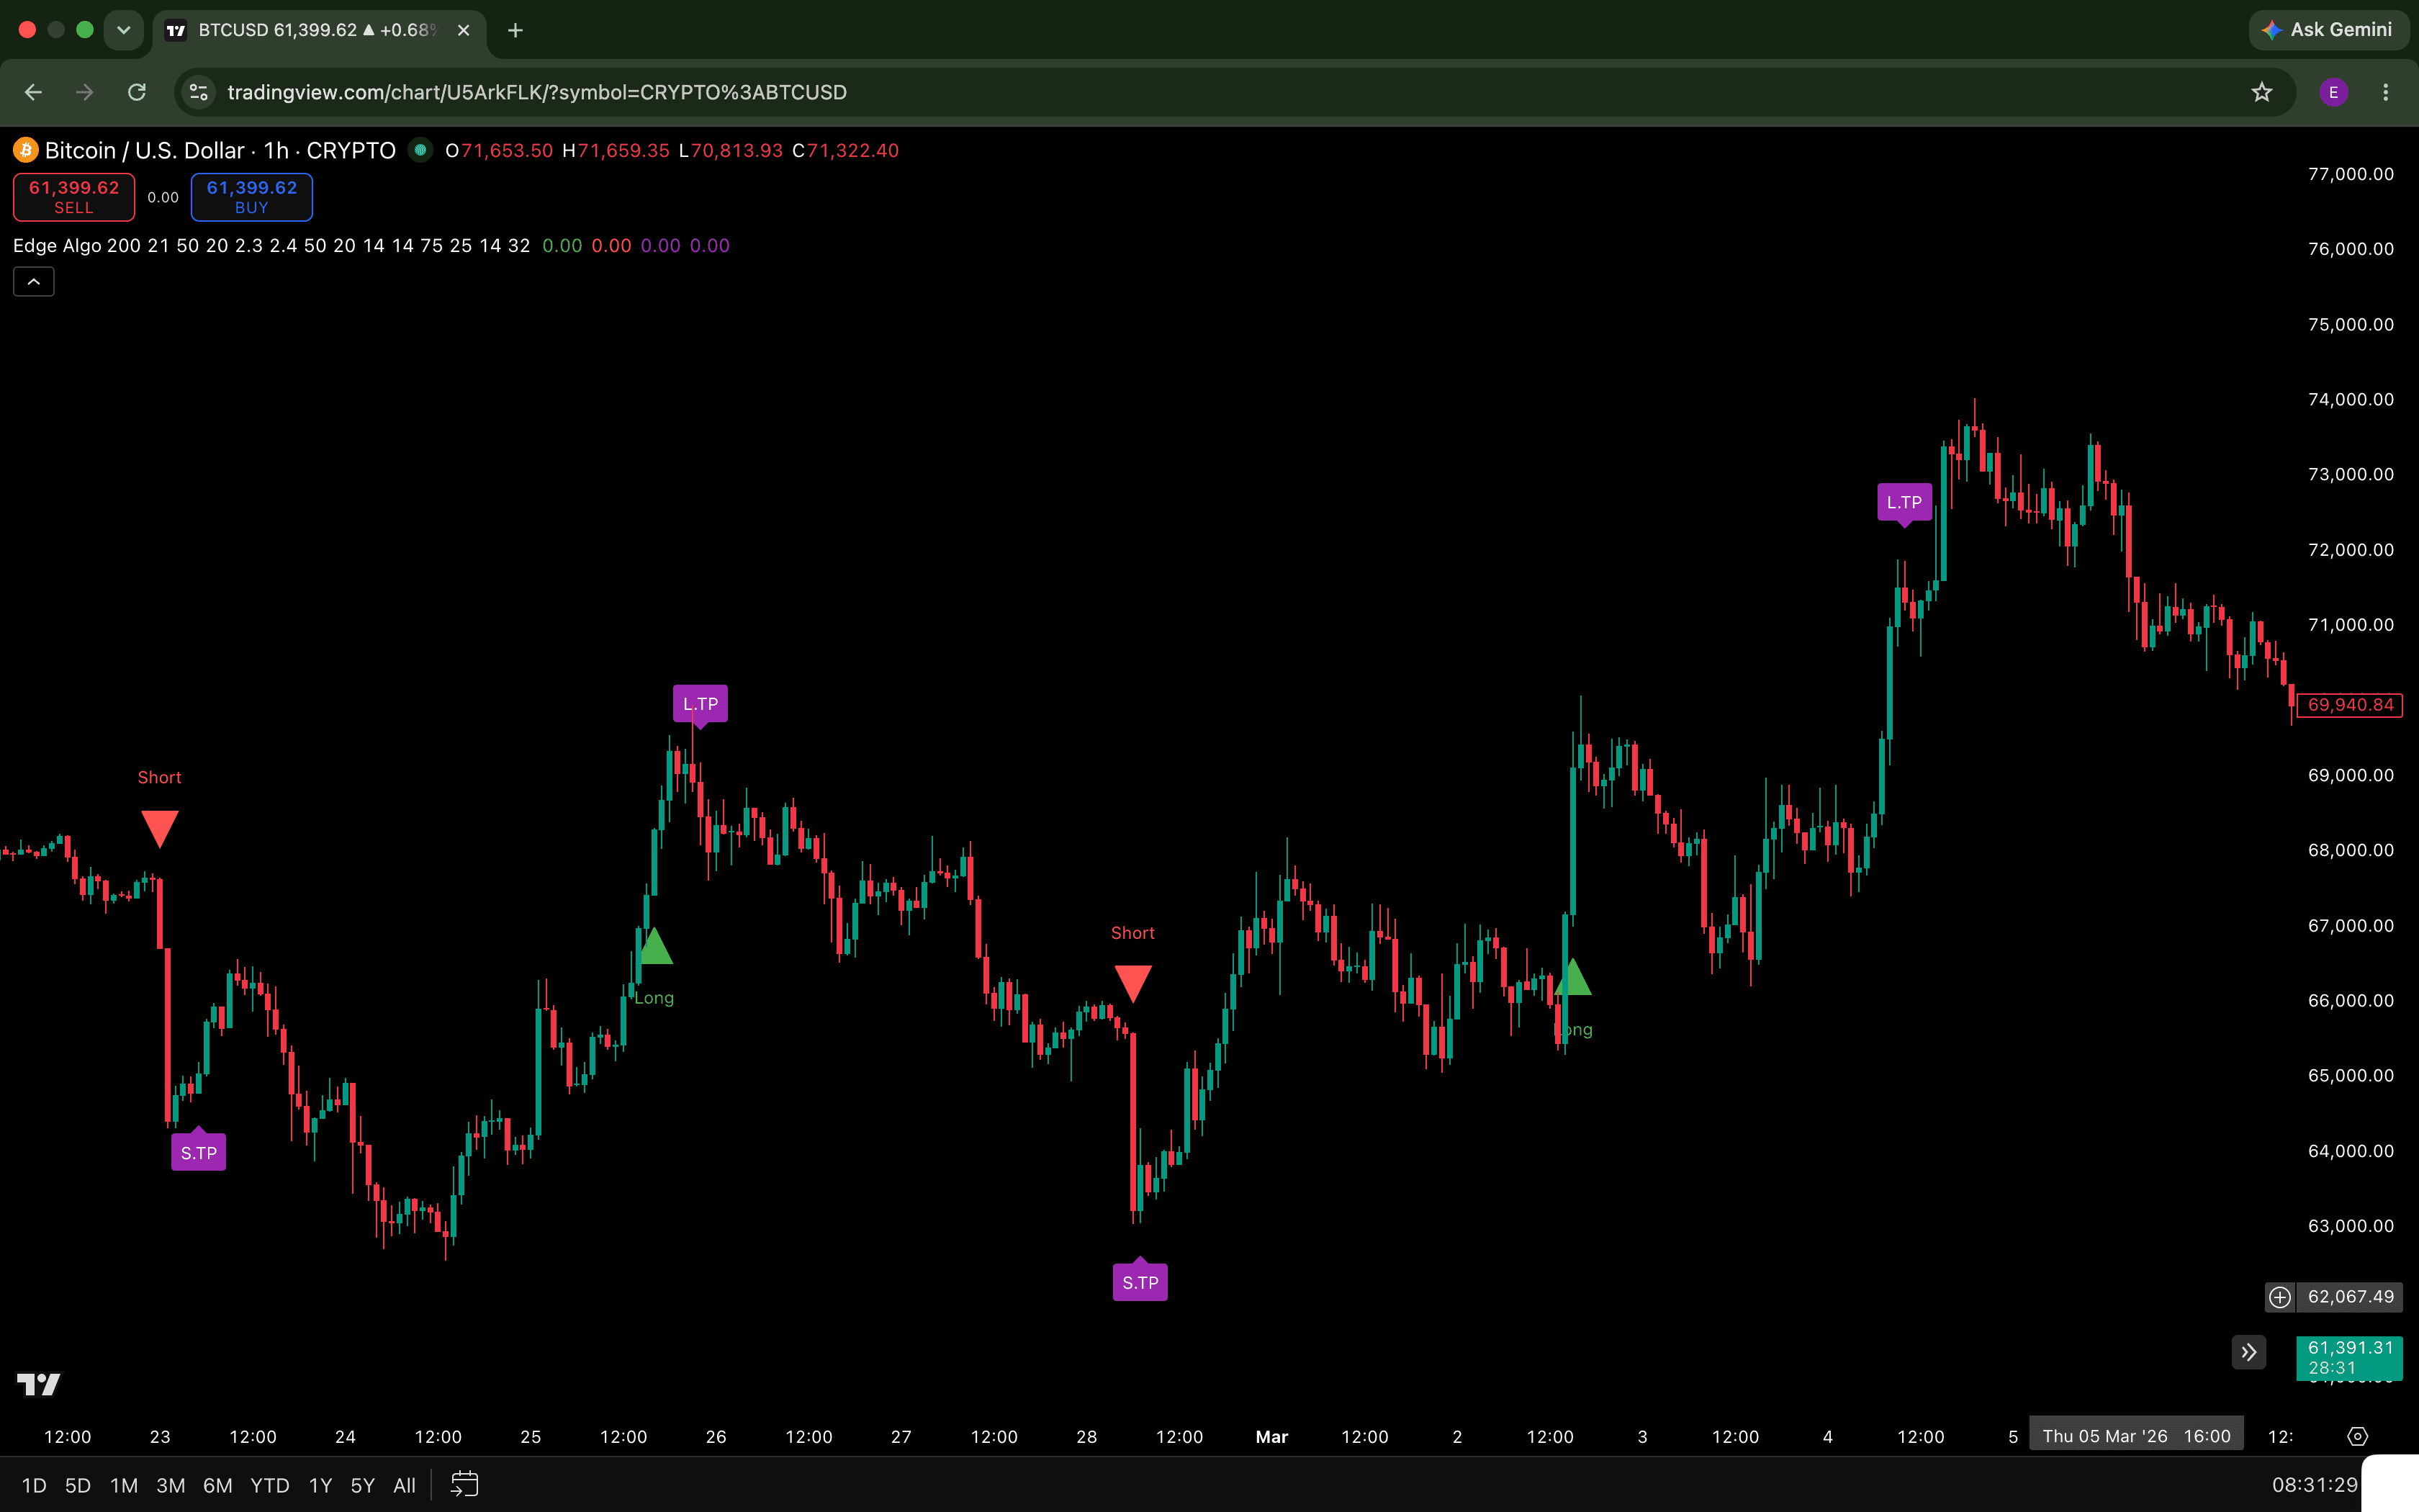Bookmark this page with the star icon
The height and width of the screenshot is (1512, 2419).
coord(2261,92)
